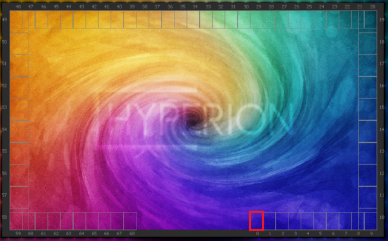Select LED zone 34 on top edge

193,19
